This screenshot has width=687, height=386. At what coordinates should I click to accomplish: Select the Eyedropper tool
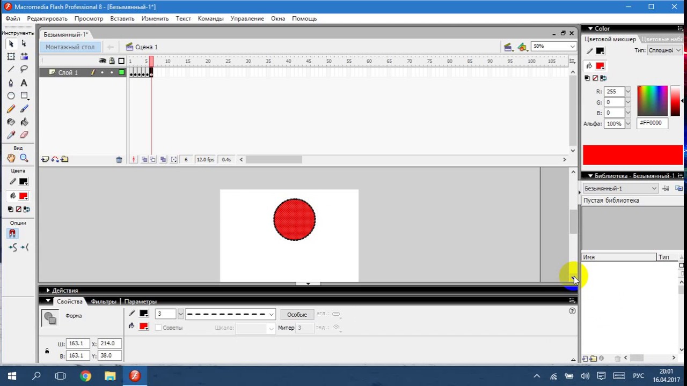pos(11,135)
